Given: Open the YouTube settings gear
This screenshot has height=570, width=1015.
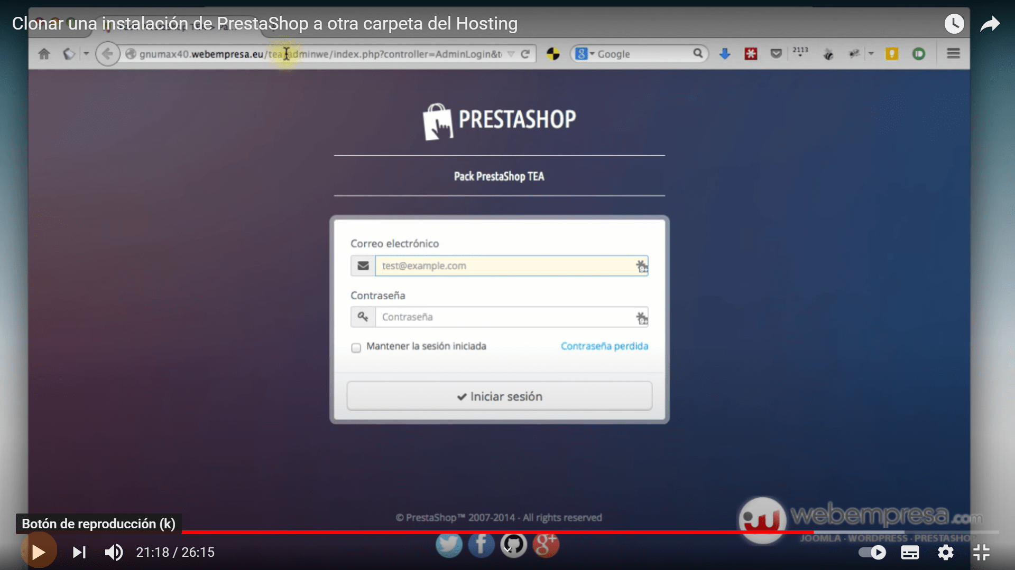Looking at the screenshot, I should click(x=946, y=552).
